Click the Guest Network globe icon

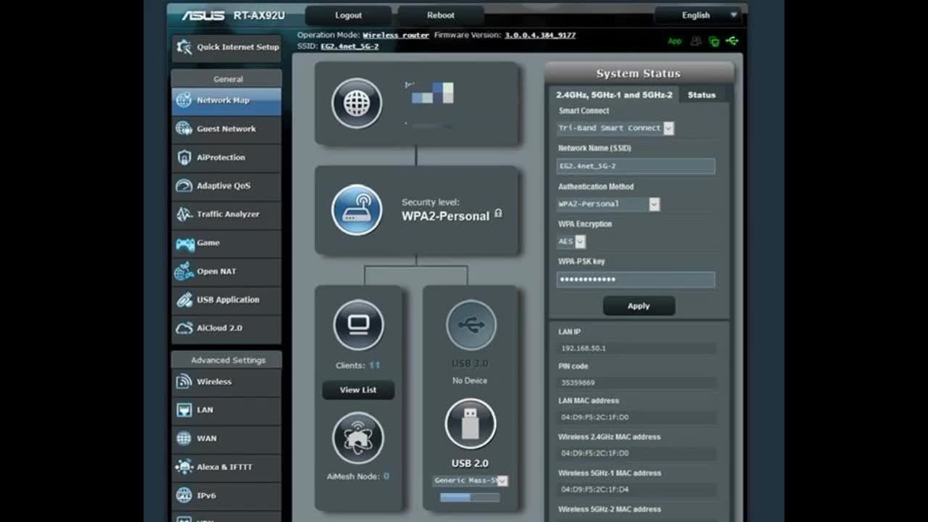(184, 129)
